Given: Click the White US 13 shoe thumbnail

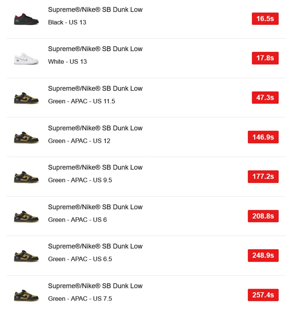Looking at the screenshot, I should [x=26, y=58].
